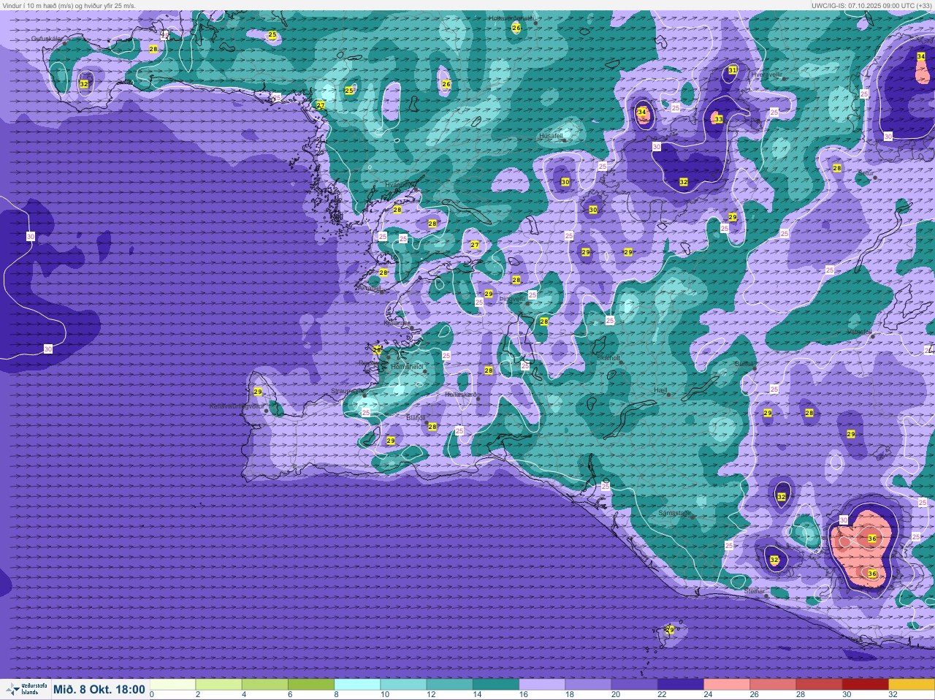Image resolution: width=935 pixels, height=700 pixels.
Task: Click the Keflavíkurflugvöllur station label
Action: (x=236, y=406)
